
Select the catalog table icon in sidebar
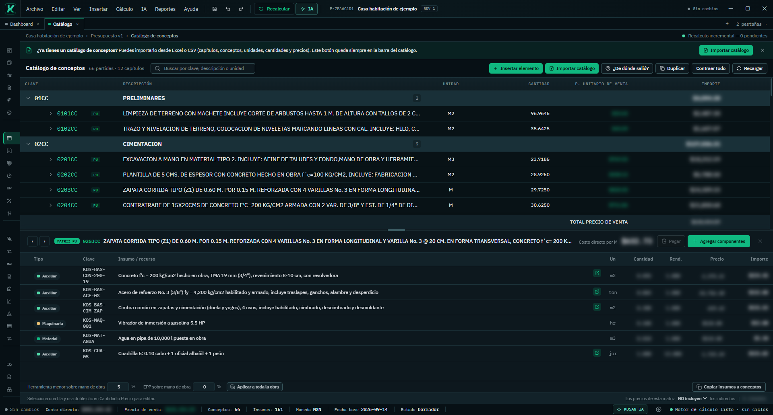[x=9, y=138]
